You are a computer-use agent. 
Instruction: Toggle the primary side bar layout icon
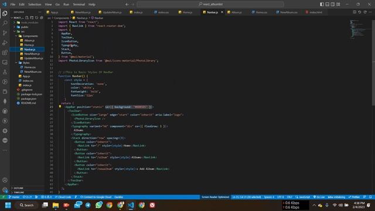322,4
